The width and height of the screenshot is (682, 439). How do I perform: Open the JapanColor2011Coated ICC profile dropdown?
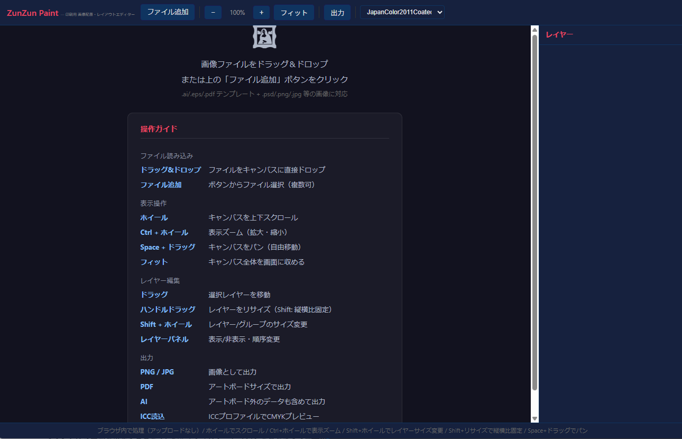pyautogui.click(x=402, y=12)
